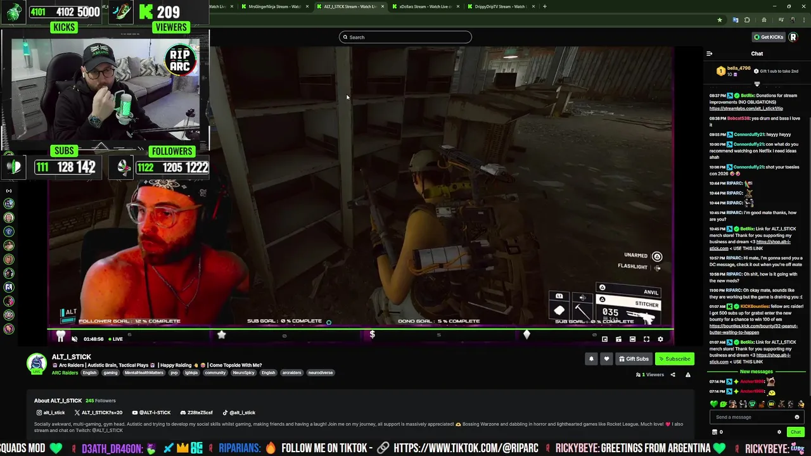Image resolution: width=811 pixels, height=456 pixels.
Task: Open the Get KICKs button
Action: click(769, 37)
